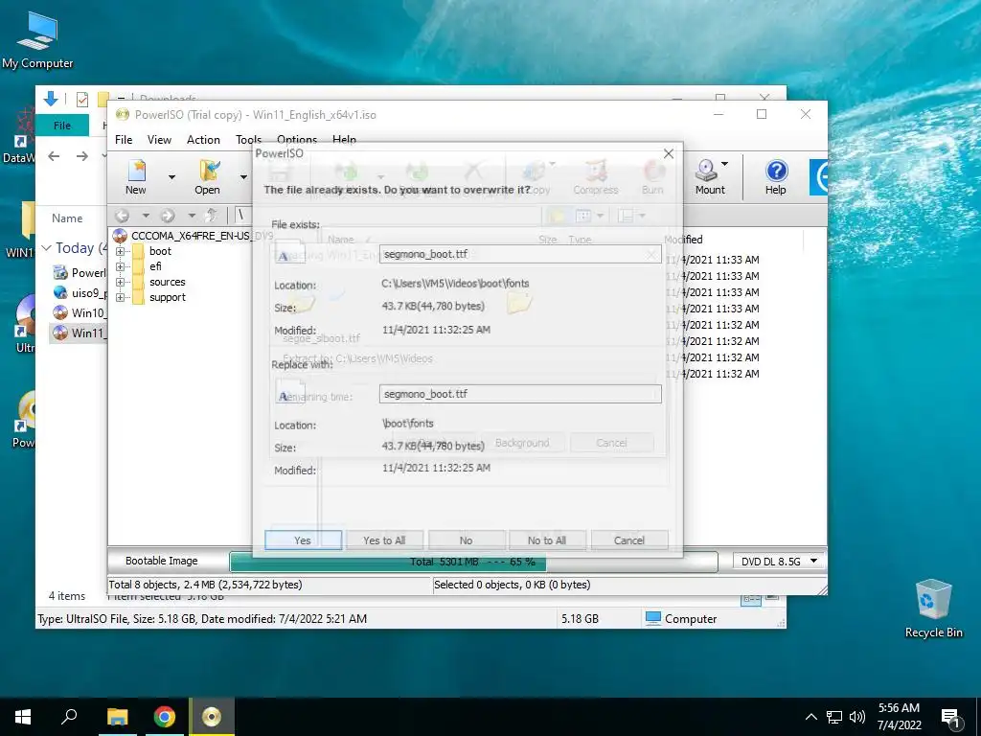
Task: Click the Back arrow in the Downloads Explorer window
Action: [x=54, y=156]
